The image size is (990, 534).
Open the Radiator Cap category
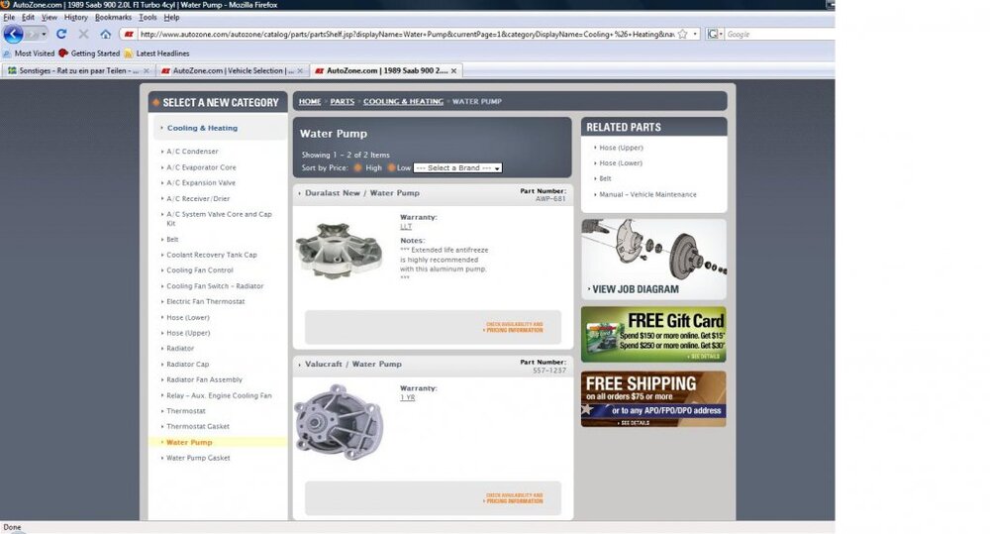point(187,365)
